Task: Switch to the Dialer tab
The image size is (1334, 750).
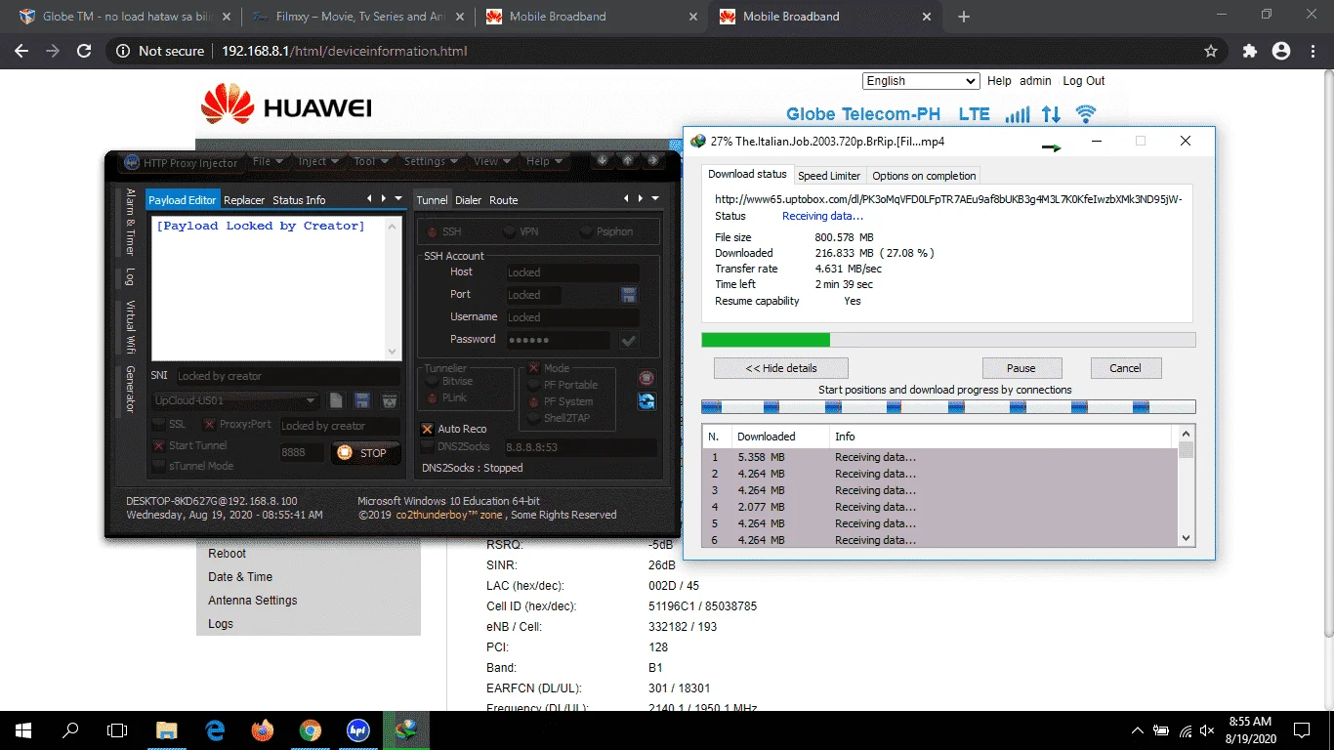Action: tap(469, 200)
